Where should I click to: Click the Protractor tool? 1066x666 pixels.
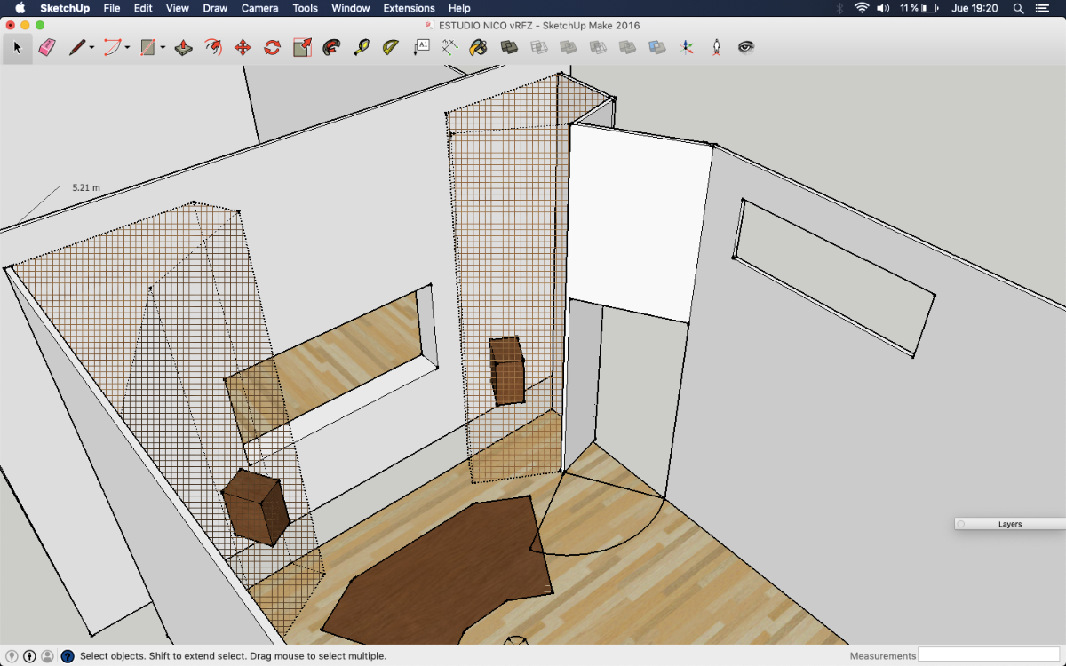tap(391, 48)
